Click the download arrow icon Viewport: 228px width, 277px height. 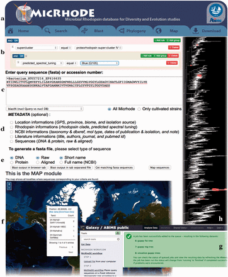(195, 31)
